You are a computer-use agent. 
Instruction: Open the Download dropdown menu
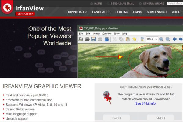[x=77, y=12]
